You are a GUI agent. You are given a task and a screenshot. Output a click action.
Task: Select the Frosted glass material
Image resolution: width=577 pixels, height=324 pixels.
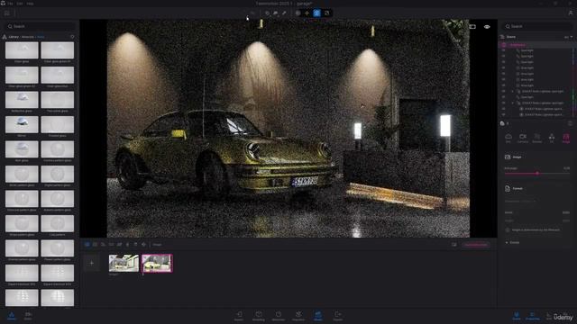(58, 124)
